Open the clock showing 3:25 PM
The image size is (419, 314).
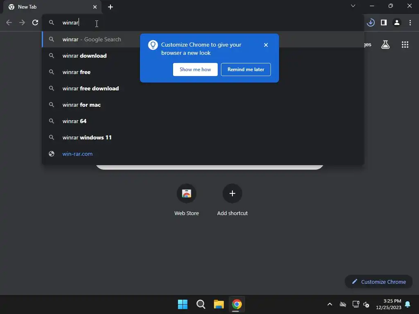coord(389,304)
